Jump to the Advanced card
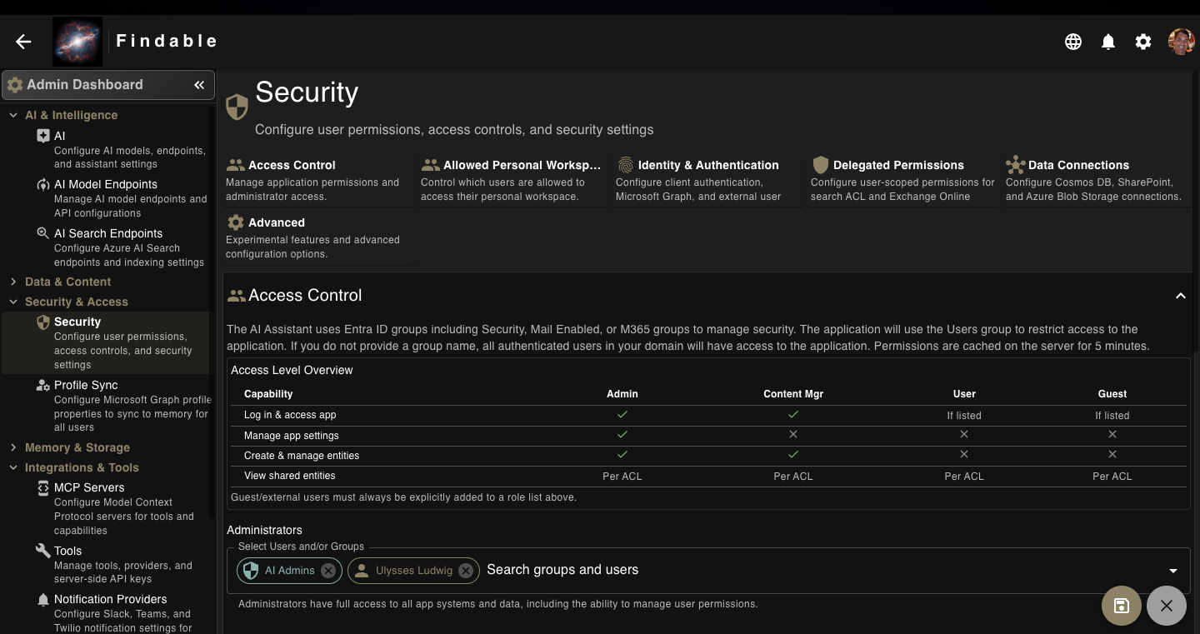 319,237
